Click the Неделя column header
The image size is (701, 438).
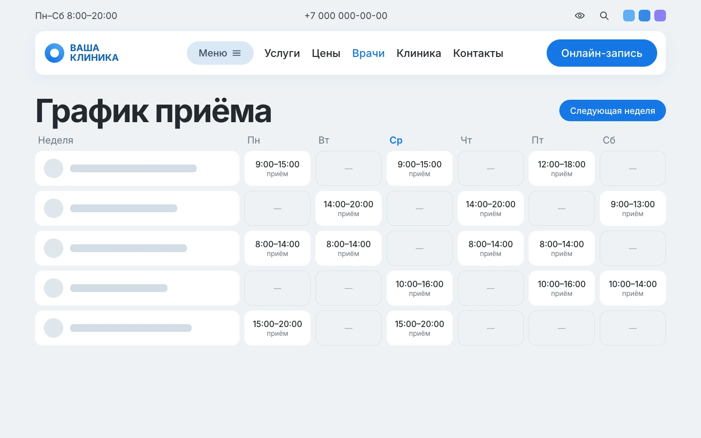[x=55, y=140]
